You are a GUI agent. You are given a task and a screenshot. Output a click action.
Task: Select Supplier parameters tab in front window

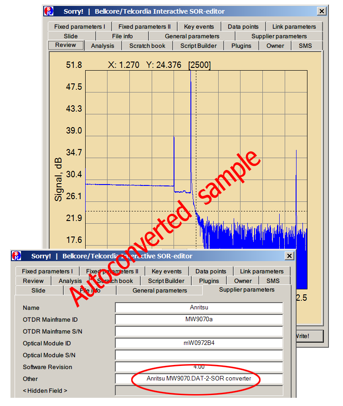247,290
